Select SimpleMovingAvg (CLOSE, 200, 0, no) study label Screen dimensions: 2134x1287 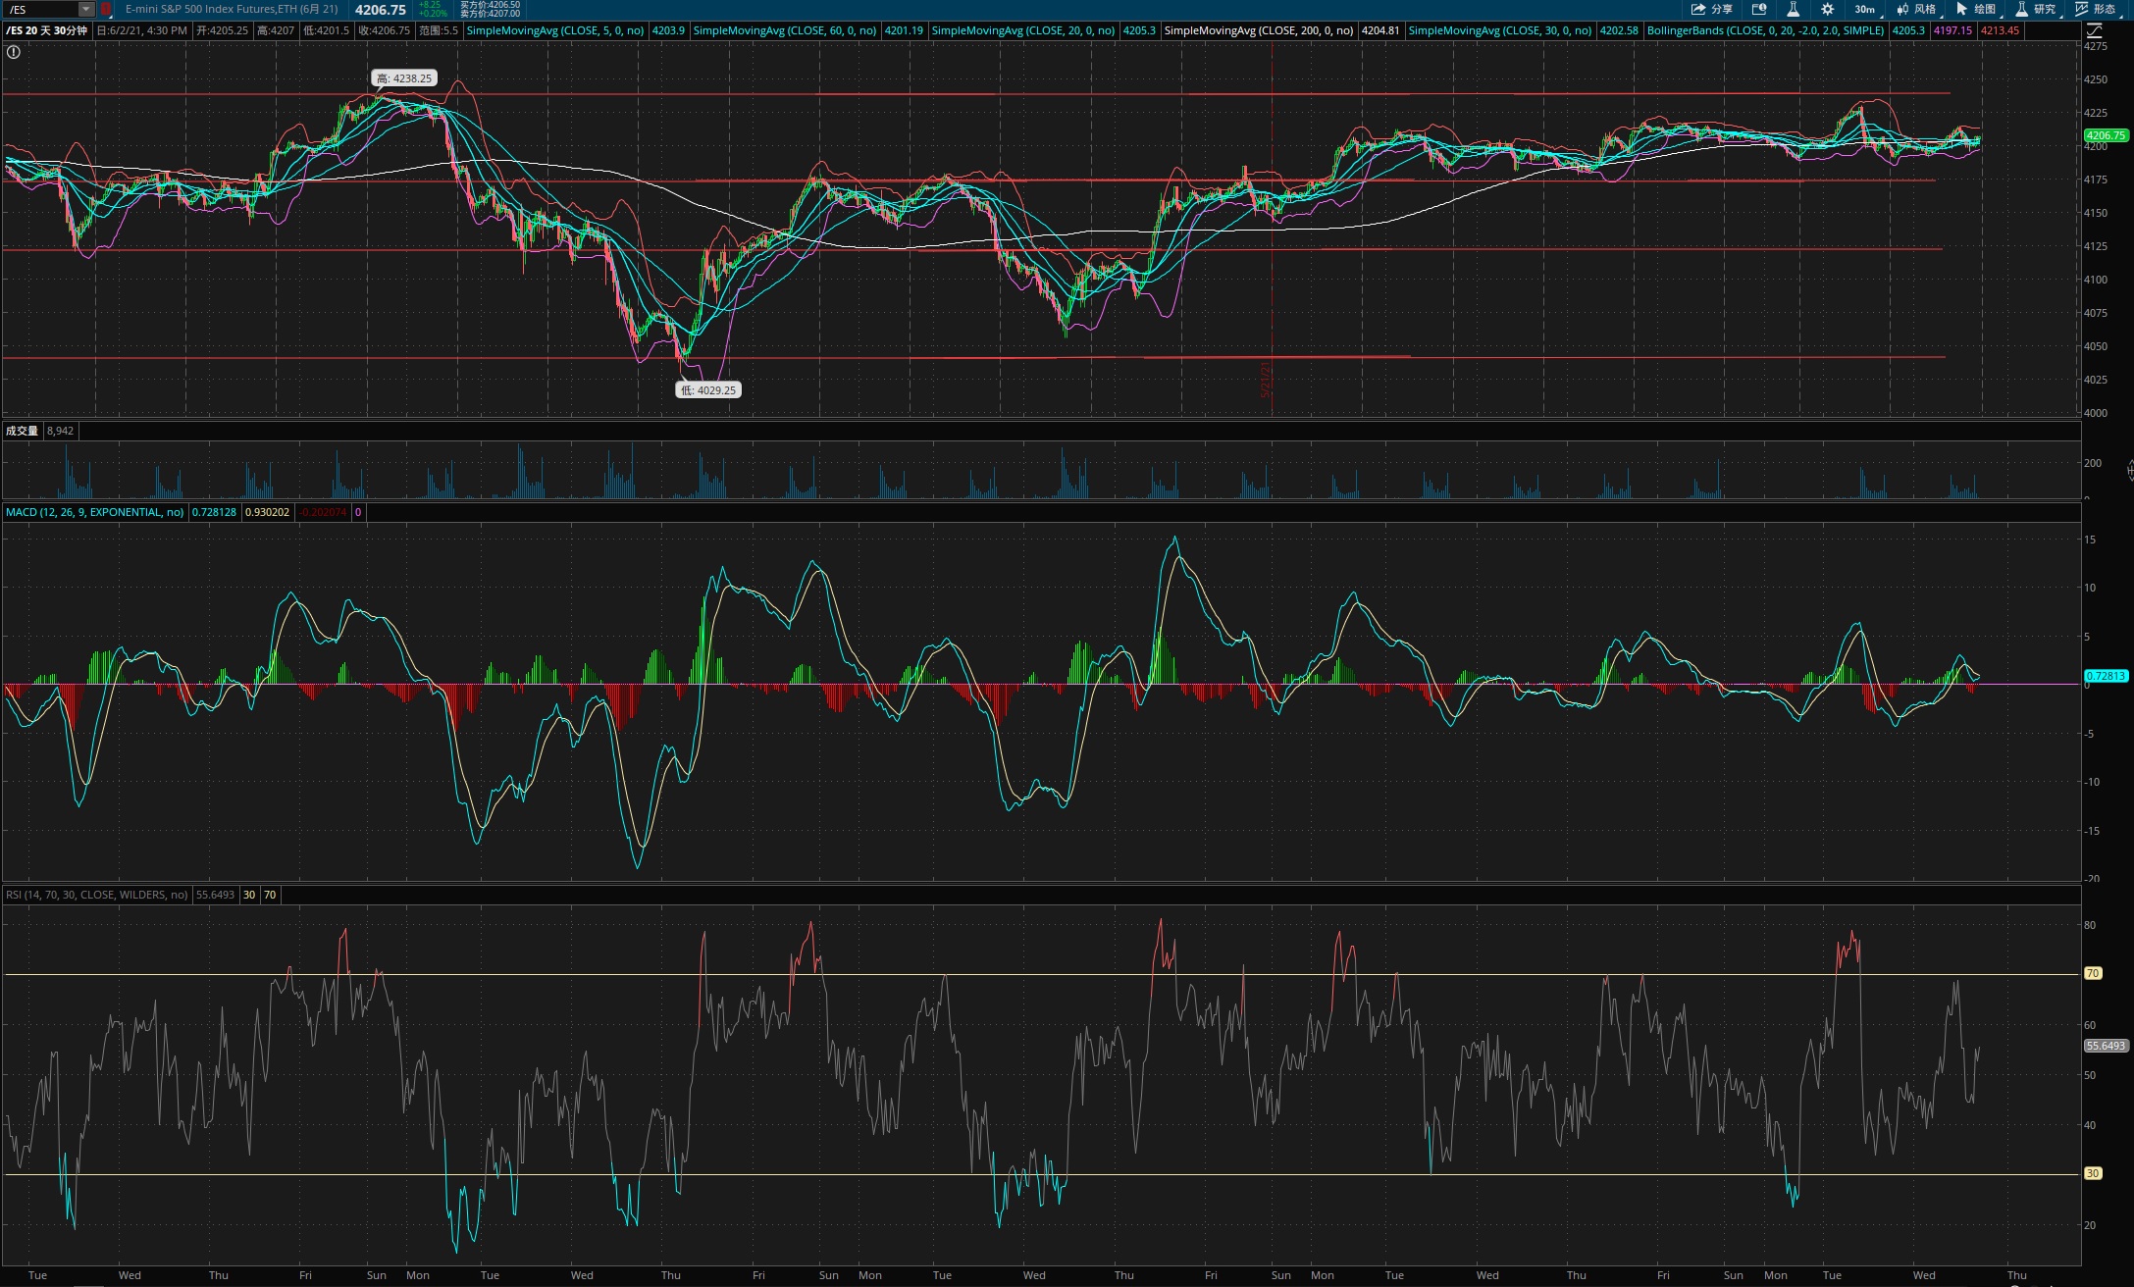(1259, 30)
